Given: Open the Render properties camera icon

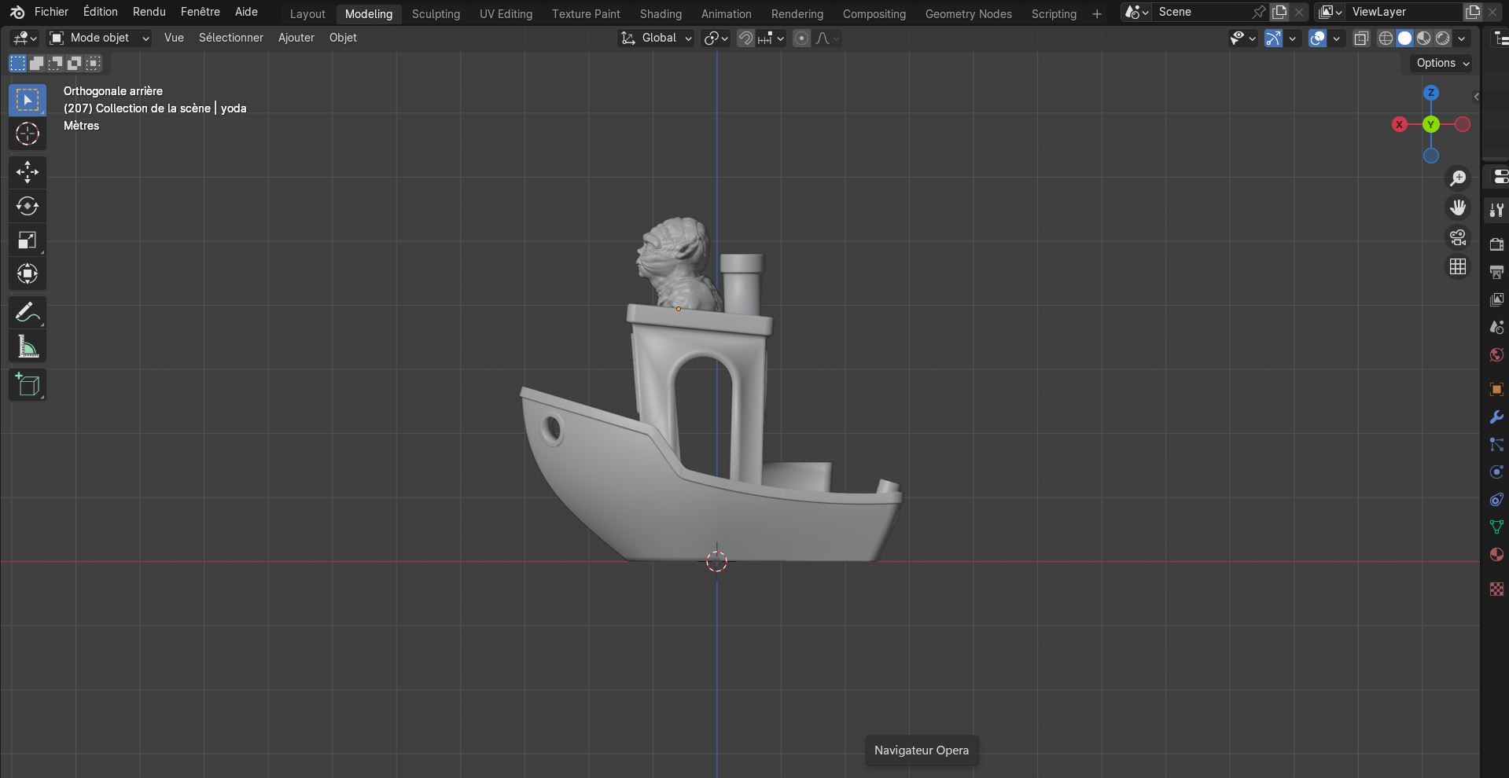Looking at the screenshot, I should [1496, 244].
